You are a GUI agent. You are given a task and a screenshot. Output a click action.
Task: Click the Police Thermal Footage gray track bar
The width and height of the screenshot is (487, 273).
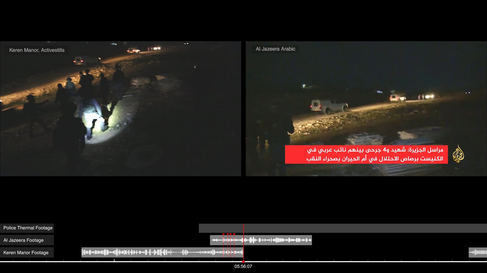point(355,228)
